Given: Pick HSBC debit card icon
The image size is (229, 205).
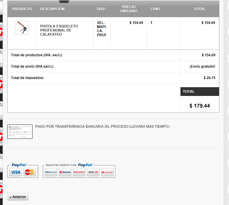Looking at the screenshot, I should tap(93, 172).
